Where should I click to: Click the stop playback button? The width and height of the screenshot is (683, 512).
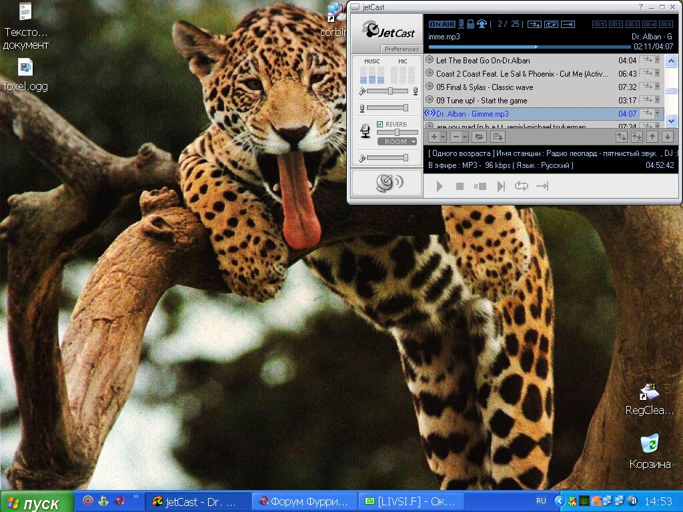(x=460, y=187)
